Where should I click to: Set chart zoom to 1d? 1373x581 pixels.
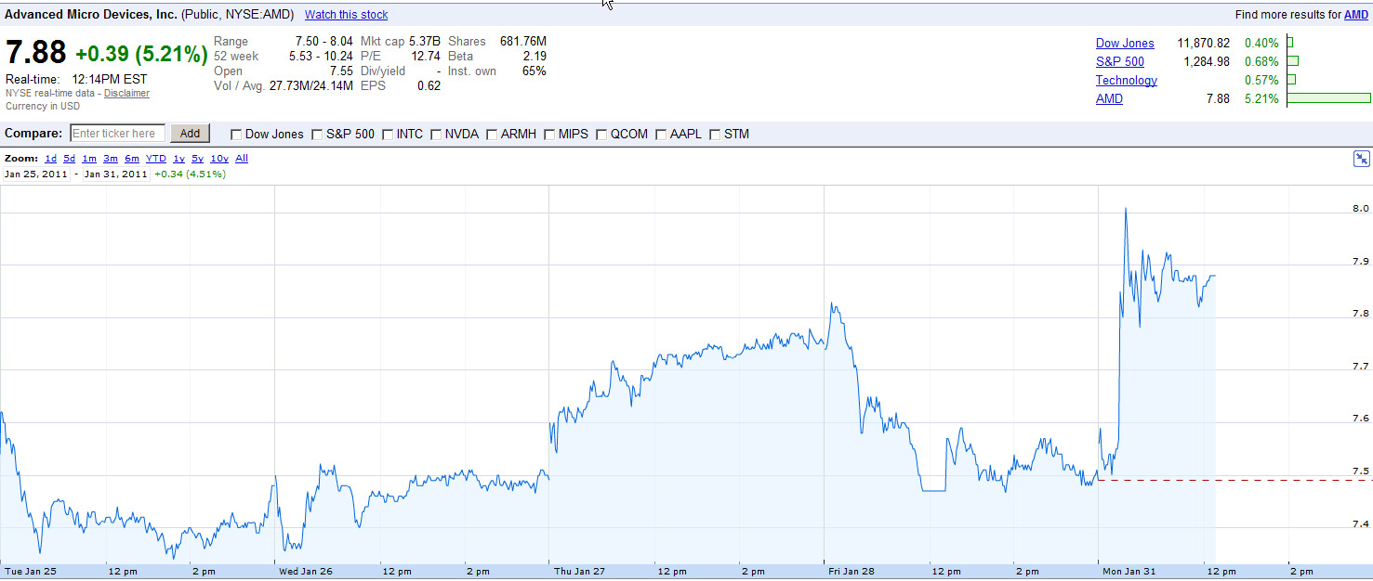[x=50, y=159]
